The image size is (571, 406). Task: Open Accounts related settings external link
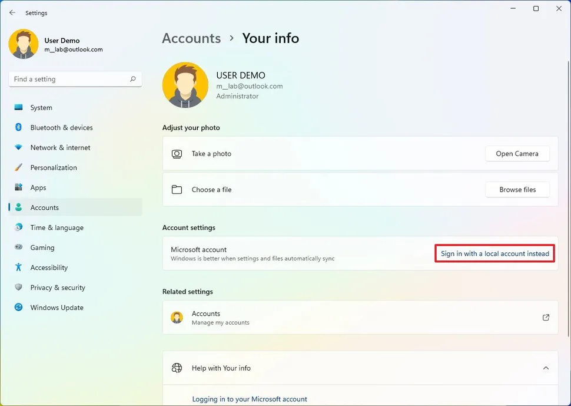546,318
